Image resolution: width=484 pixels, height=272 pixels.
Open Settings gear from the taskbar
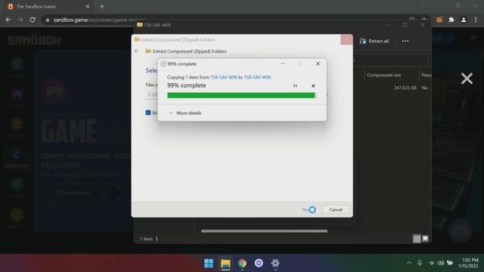pos(275,263)
